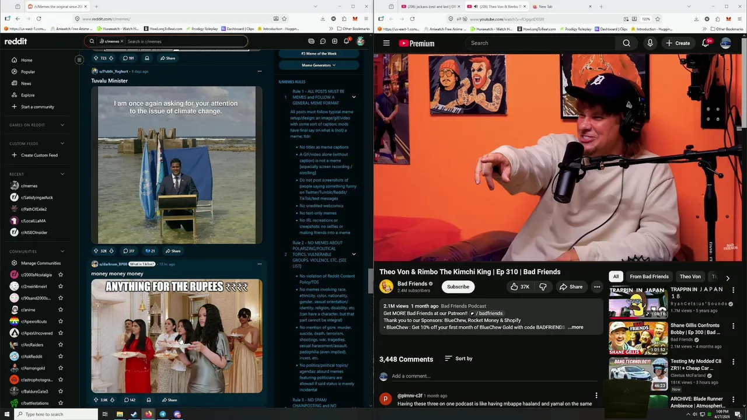Favorite r/Asmongold with star

coord(61,368)
